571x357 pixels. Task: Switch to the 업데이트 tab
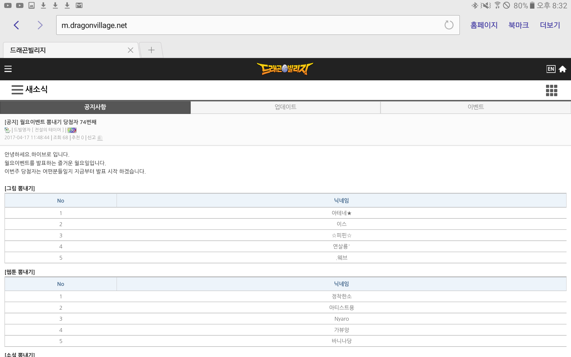[x=285, y=107]
